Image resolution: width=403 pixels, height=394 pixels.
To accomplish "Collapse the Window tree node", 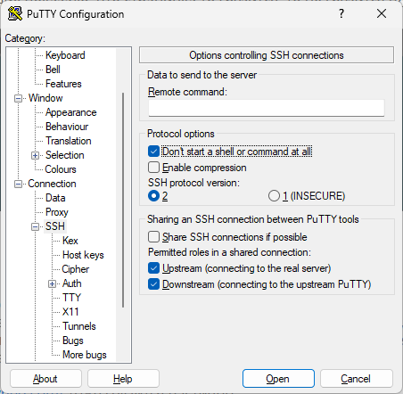I will pyautogui.click(x=18, y=98).
